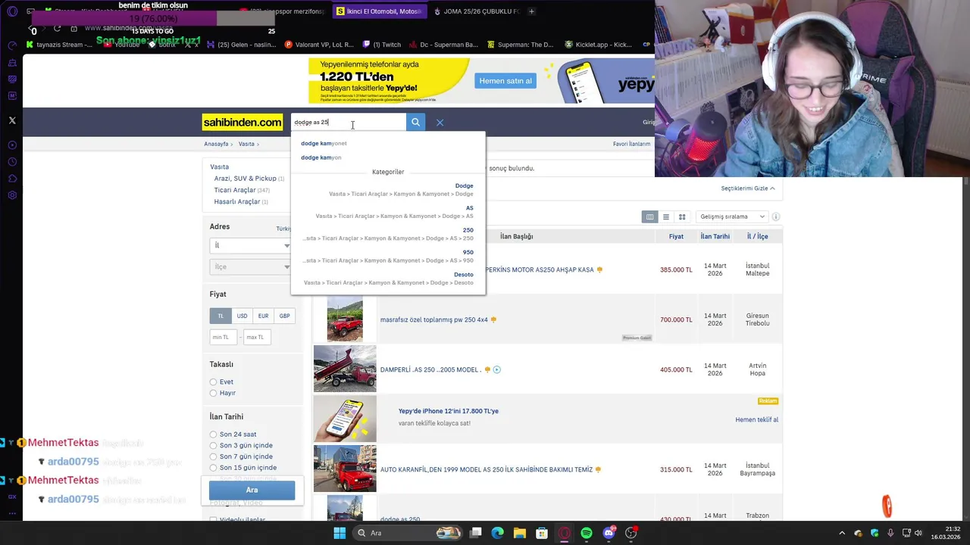Select the 950 category suggestion
The width and height of the screenshot is (970, 545).
coord(388,256)
